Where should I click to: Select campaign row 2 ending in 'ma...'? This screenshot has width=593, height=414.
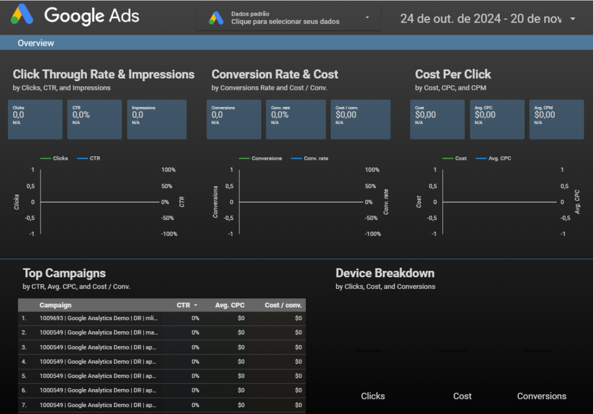(x=162, y=333)
